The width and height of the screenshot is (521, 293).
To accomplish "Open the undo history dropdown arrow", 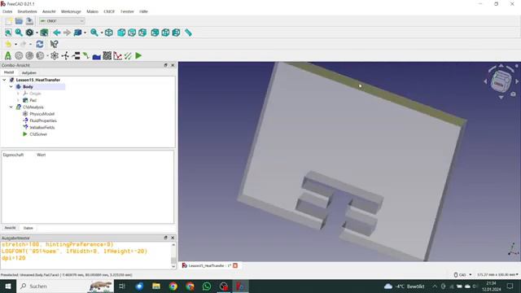I will (x=15, y=44).
